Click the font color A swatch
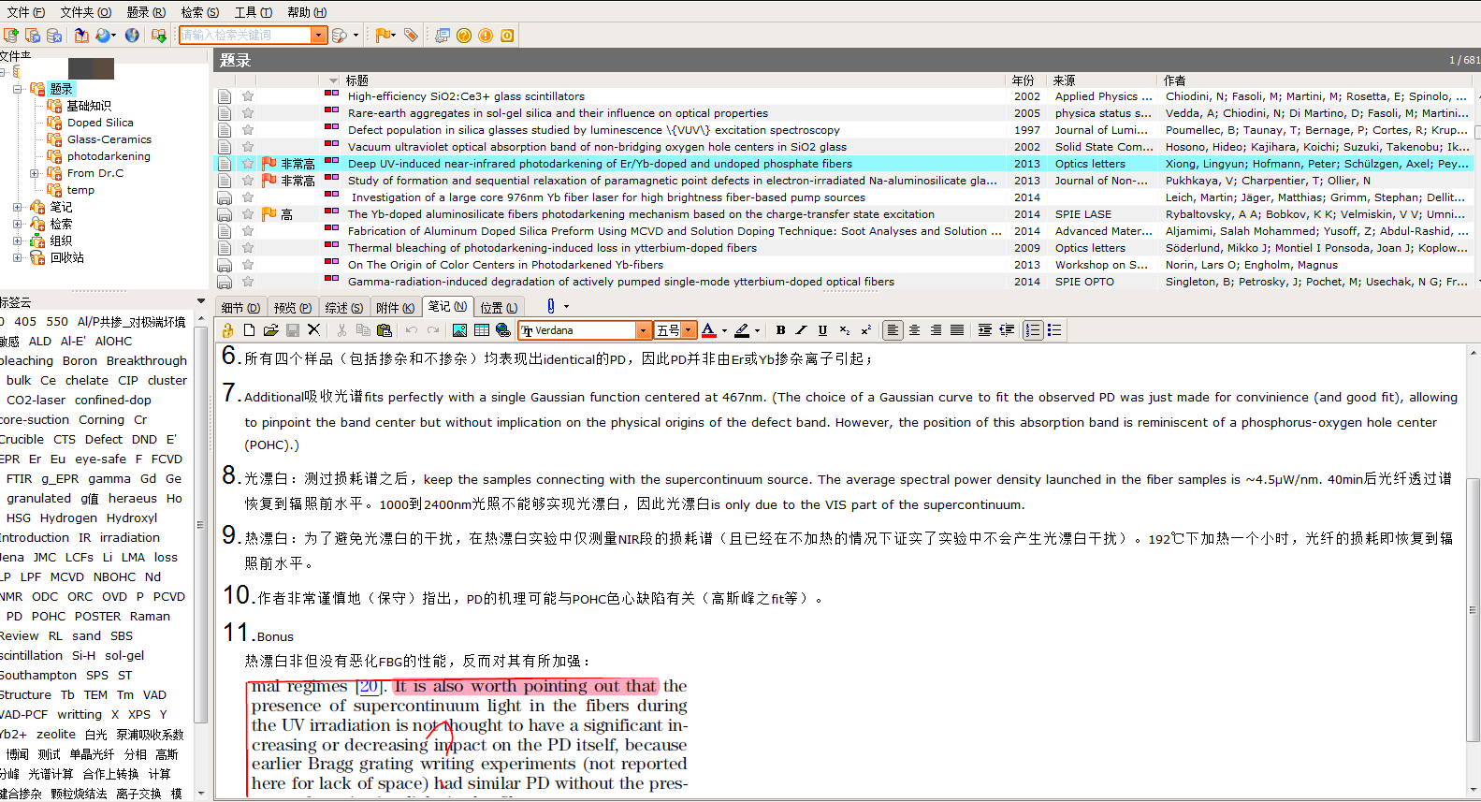 pyautogui.click(x=708, y=330)
